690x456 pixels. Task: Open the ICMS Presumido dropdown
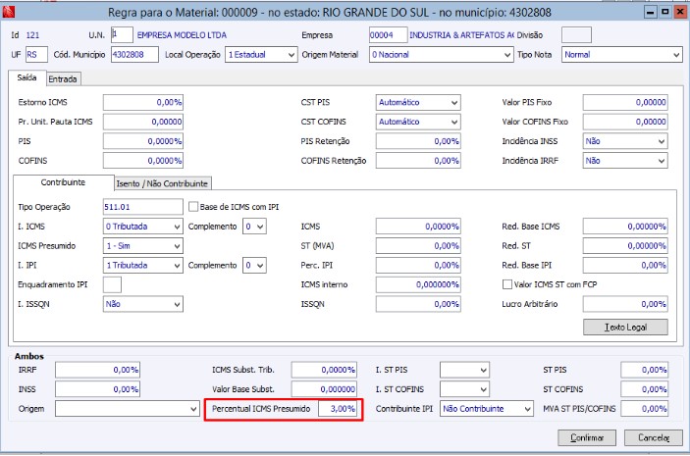[177, 245]
